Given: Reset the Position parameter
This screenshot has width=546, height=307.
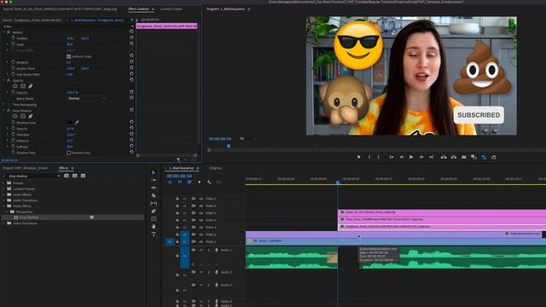Looking at the screenshot, I should [x=131, y=38].
